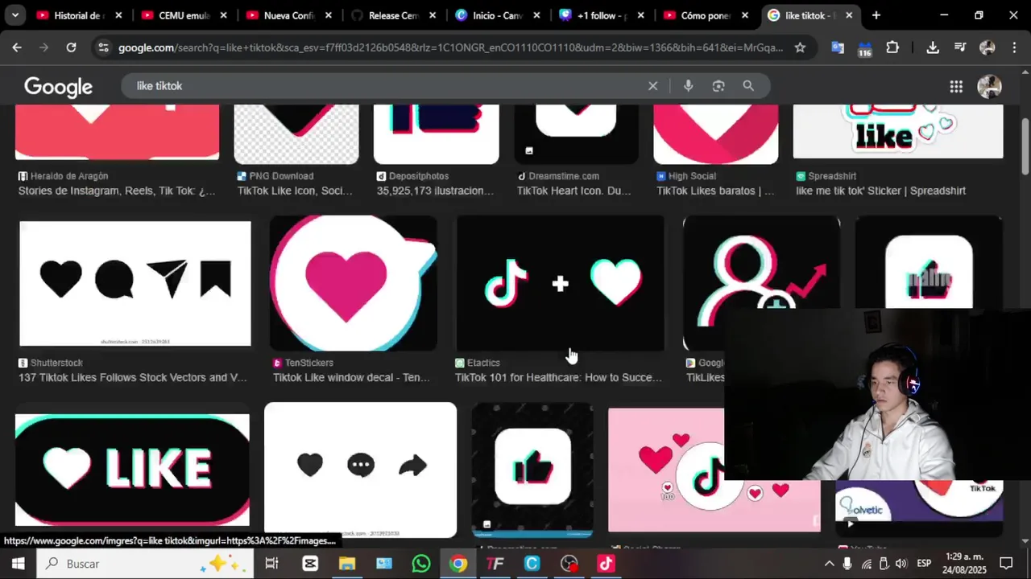
Task: Open the link 'Stories de Instagram, Reels, Tik Tok'
Action: [117, 191]
